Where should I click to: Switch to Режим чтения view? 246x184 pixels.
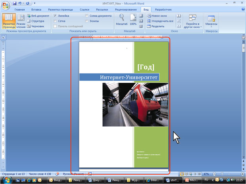coord(21,20)
